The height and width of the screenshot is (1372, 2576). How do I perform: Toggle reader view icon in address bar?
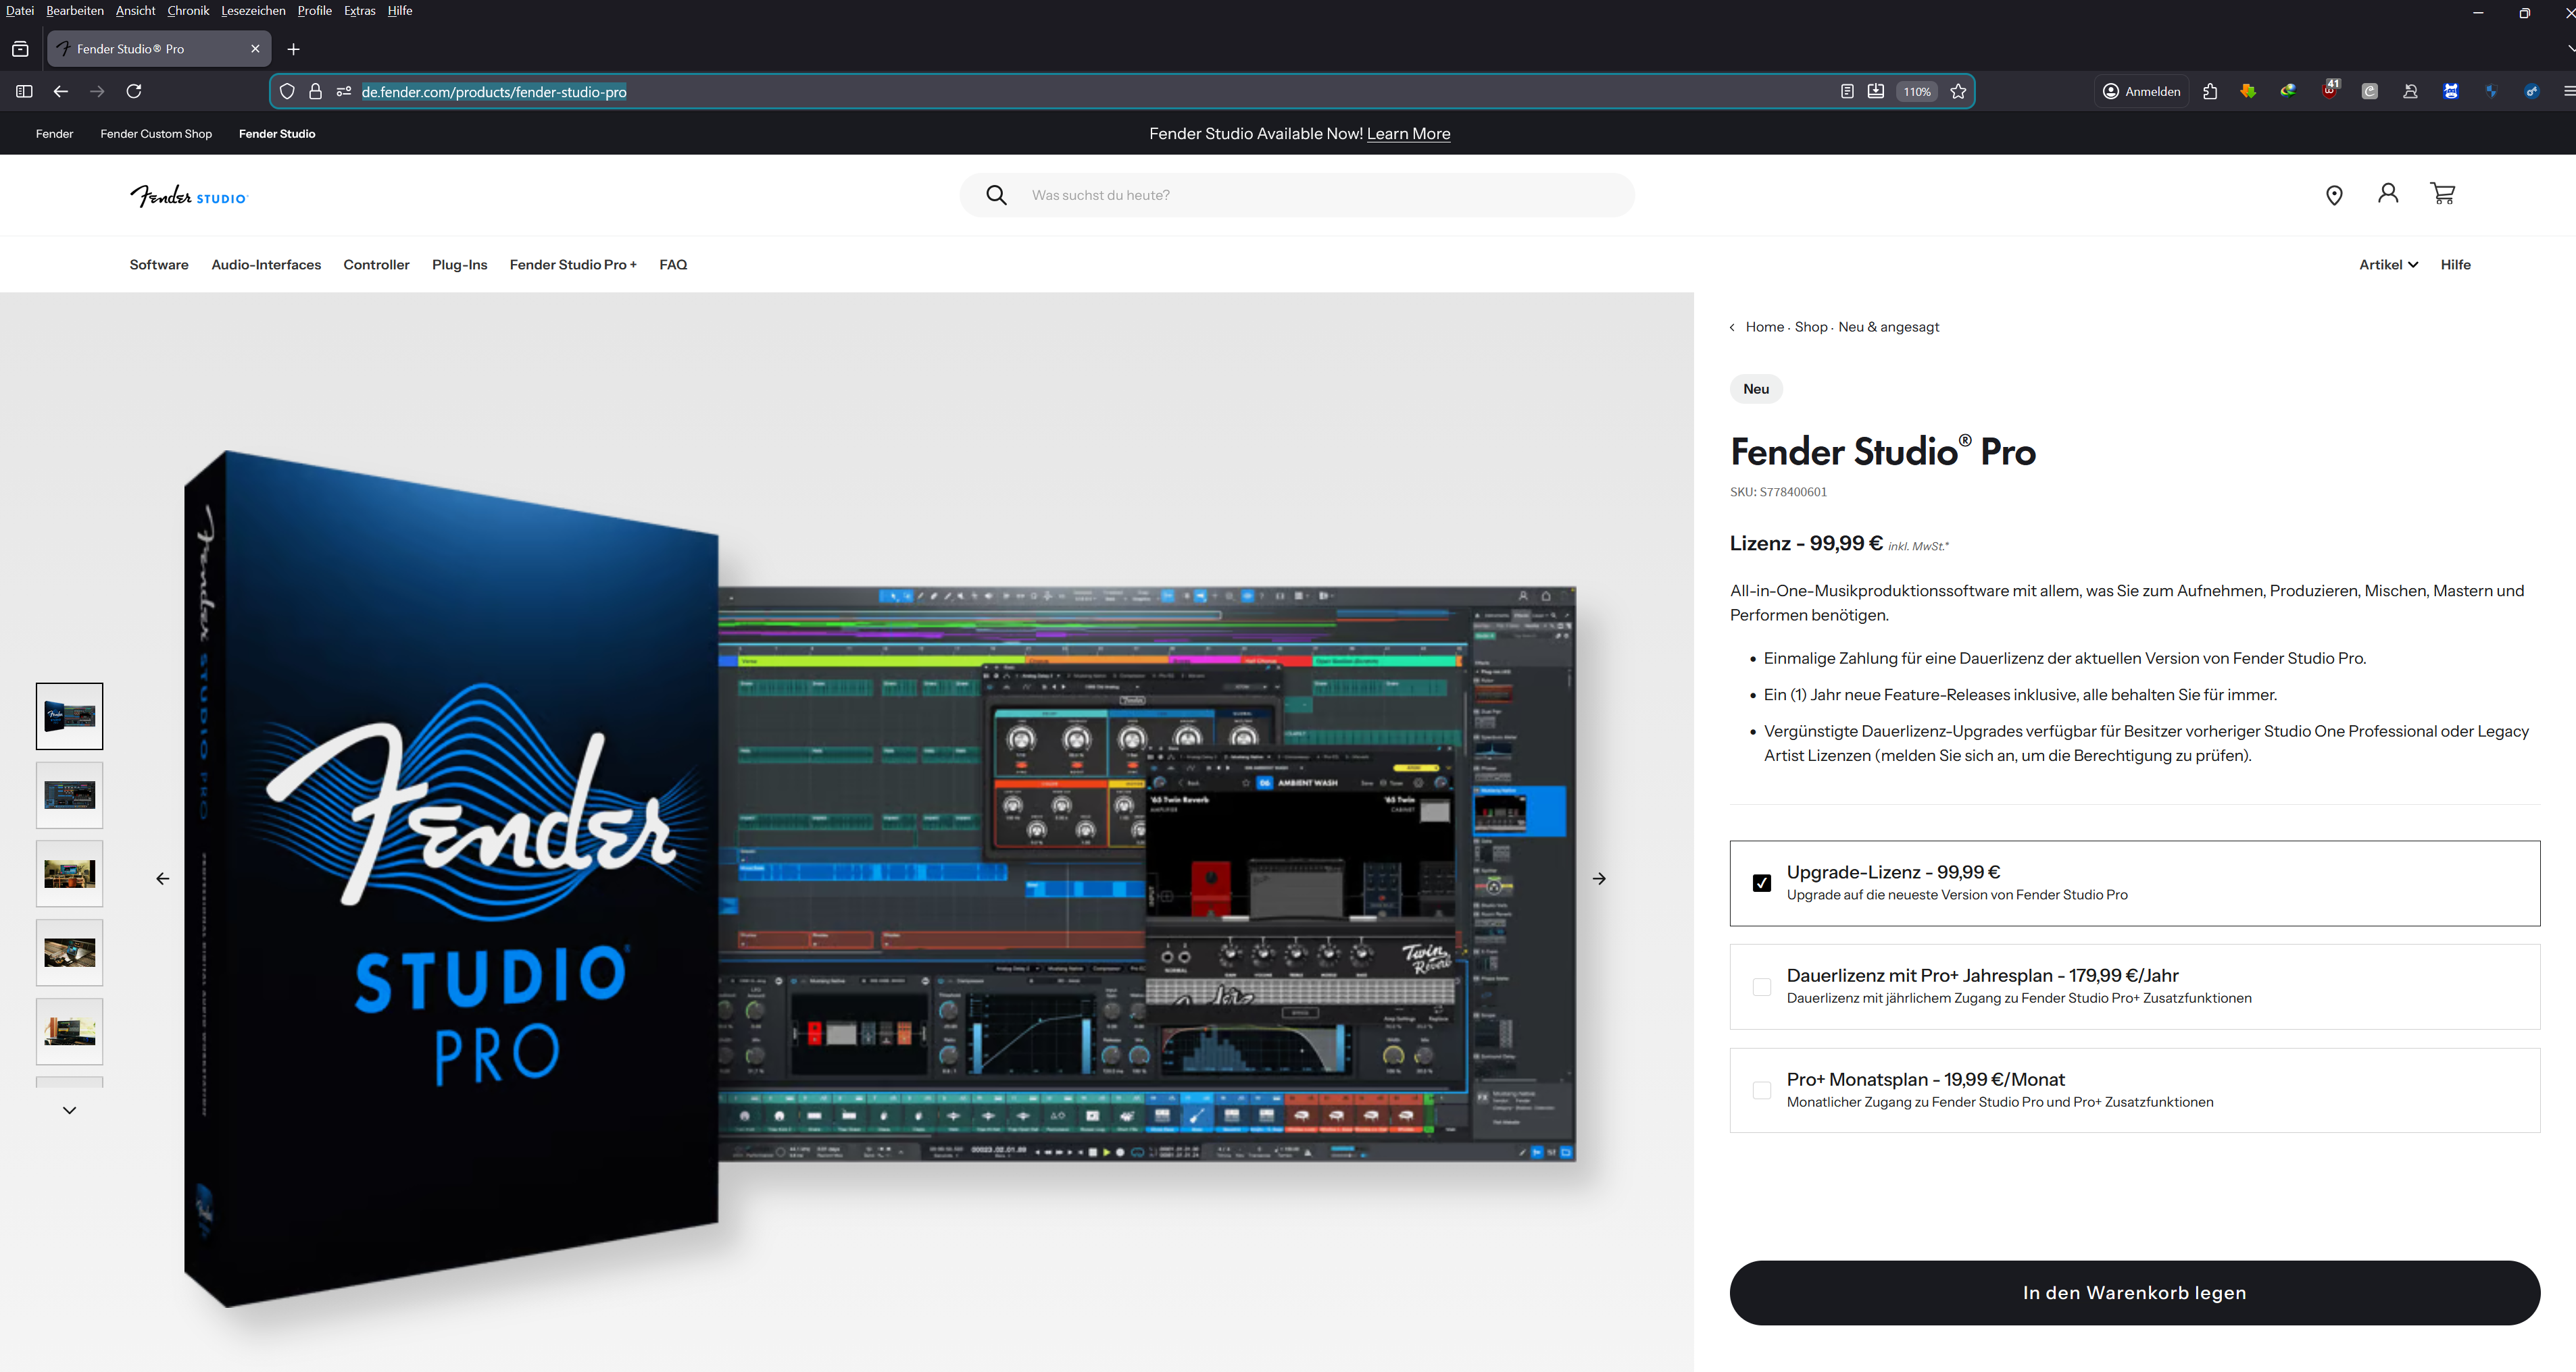pyautogui.click(x=1847, y=91)
